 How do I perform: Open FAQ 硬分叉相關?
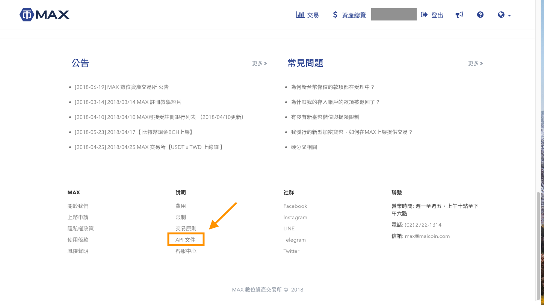304,147
